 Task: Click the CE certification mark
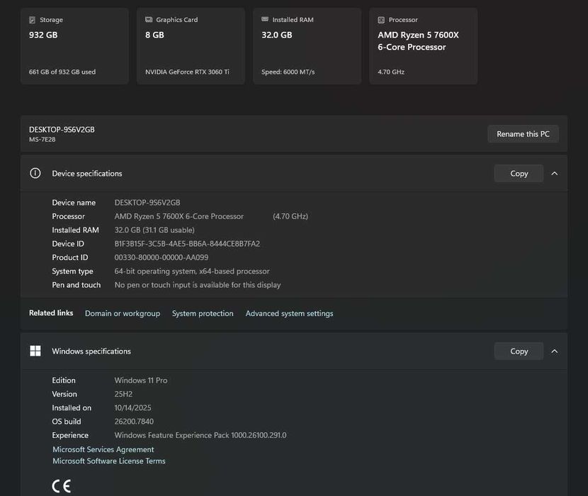pos(62,486)
